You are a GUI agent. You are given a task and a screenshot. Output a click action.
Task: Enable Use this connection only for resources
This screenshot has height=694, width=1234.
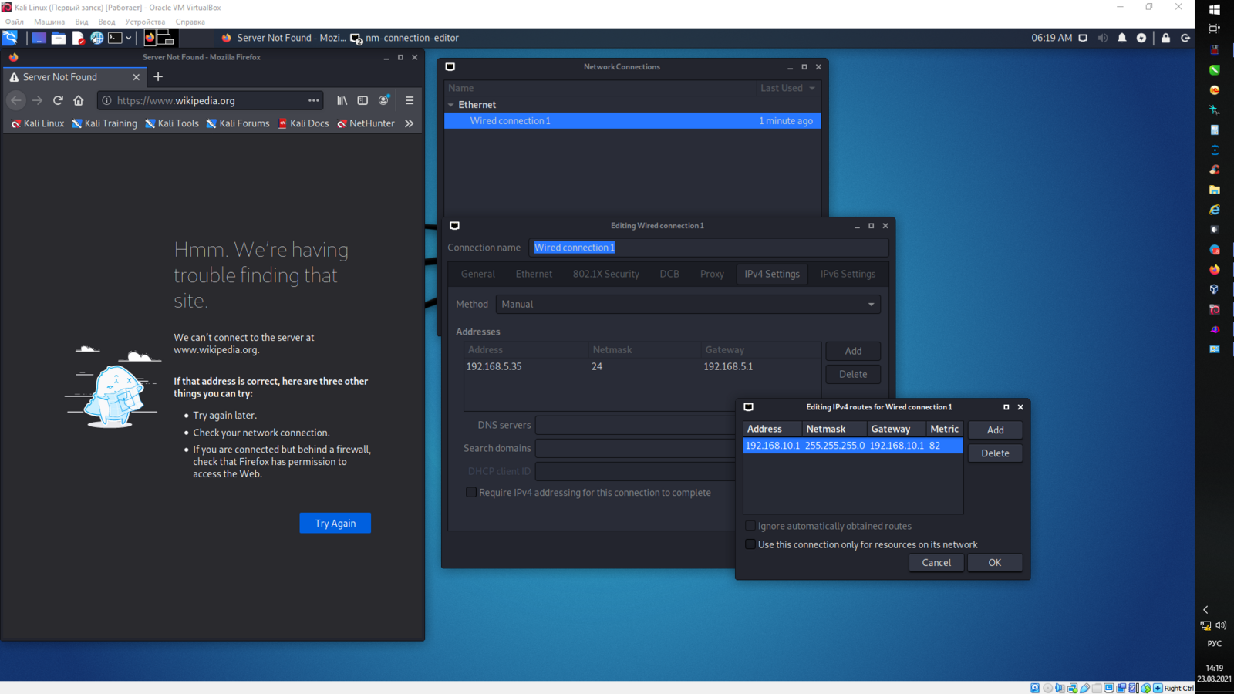pos(750,544)
